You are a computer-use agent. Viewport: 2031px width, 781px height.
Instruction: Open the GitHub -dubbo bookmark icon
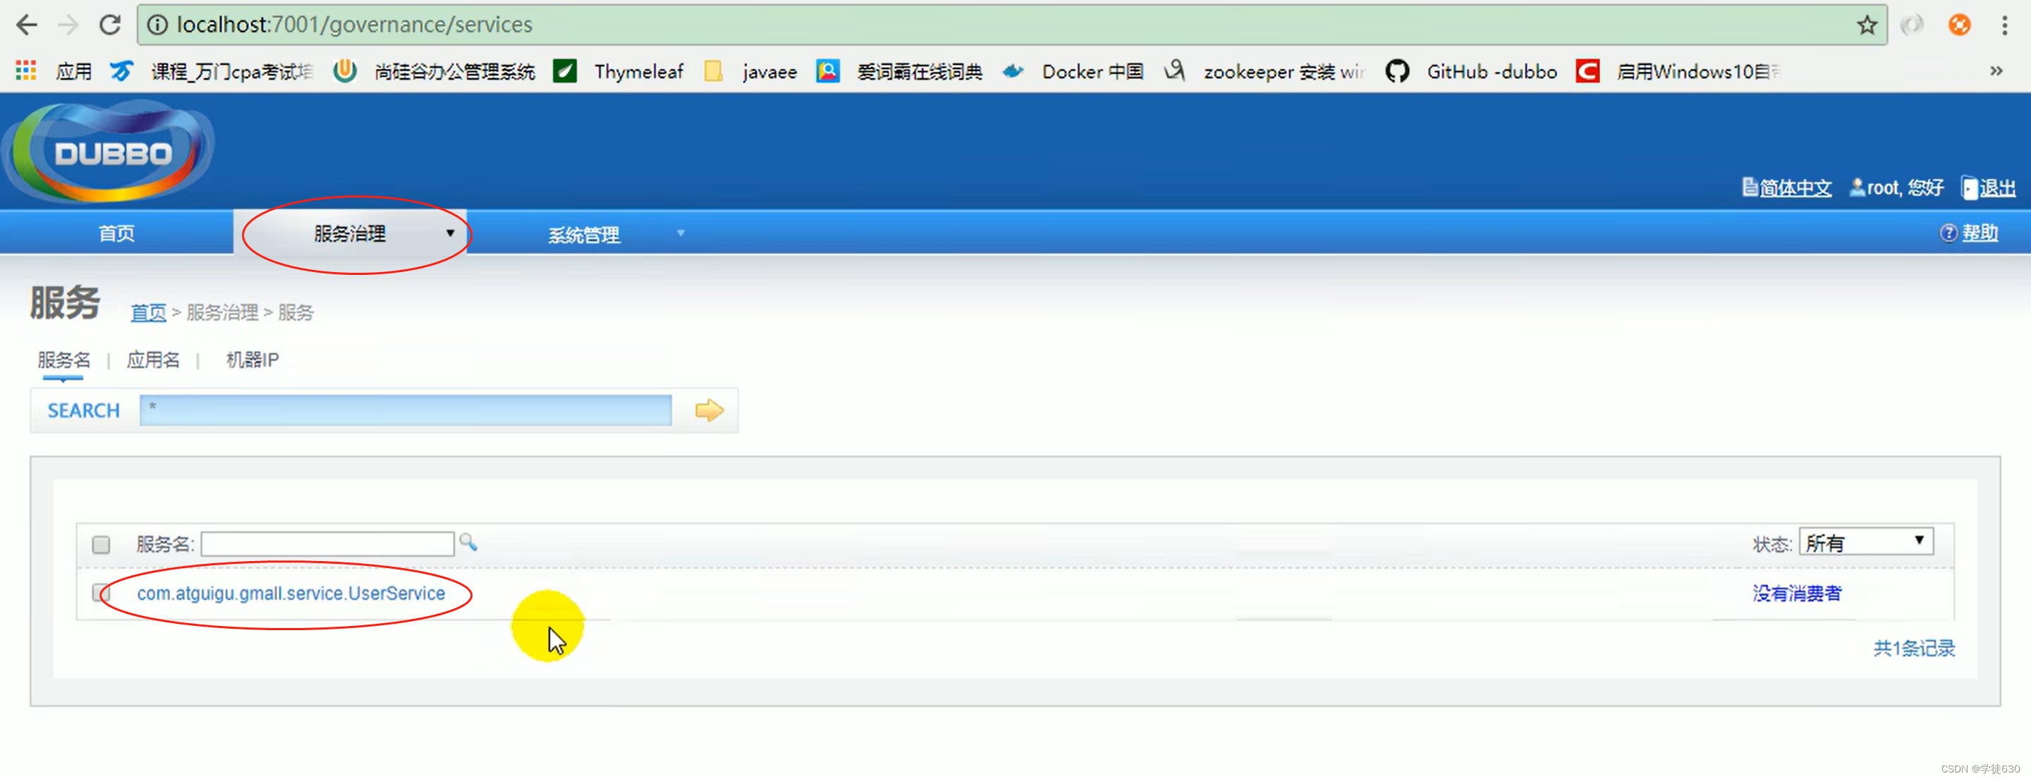1398,71
